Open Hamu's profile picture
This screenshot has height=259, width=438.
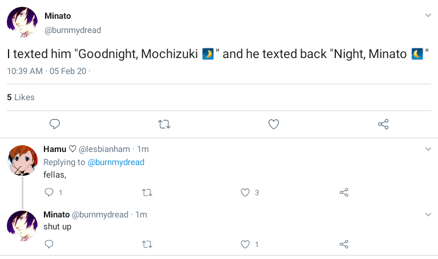click(x=22, y=160)
